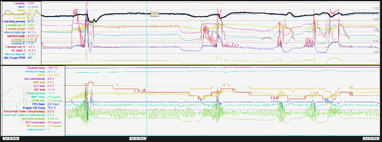Screen dimensions: 382x142
Task: Click the 1.000 scale label on right axis
Action: pos(376,8)
